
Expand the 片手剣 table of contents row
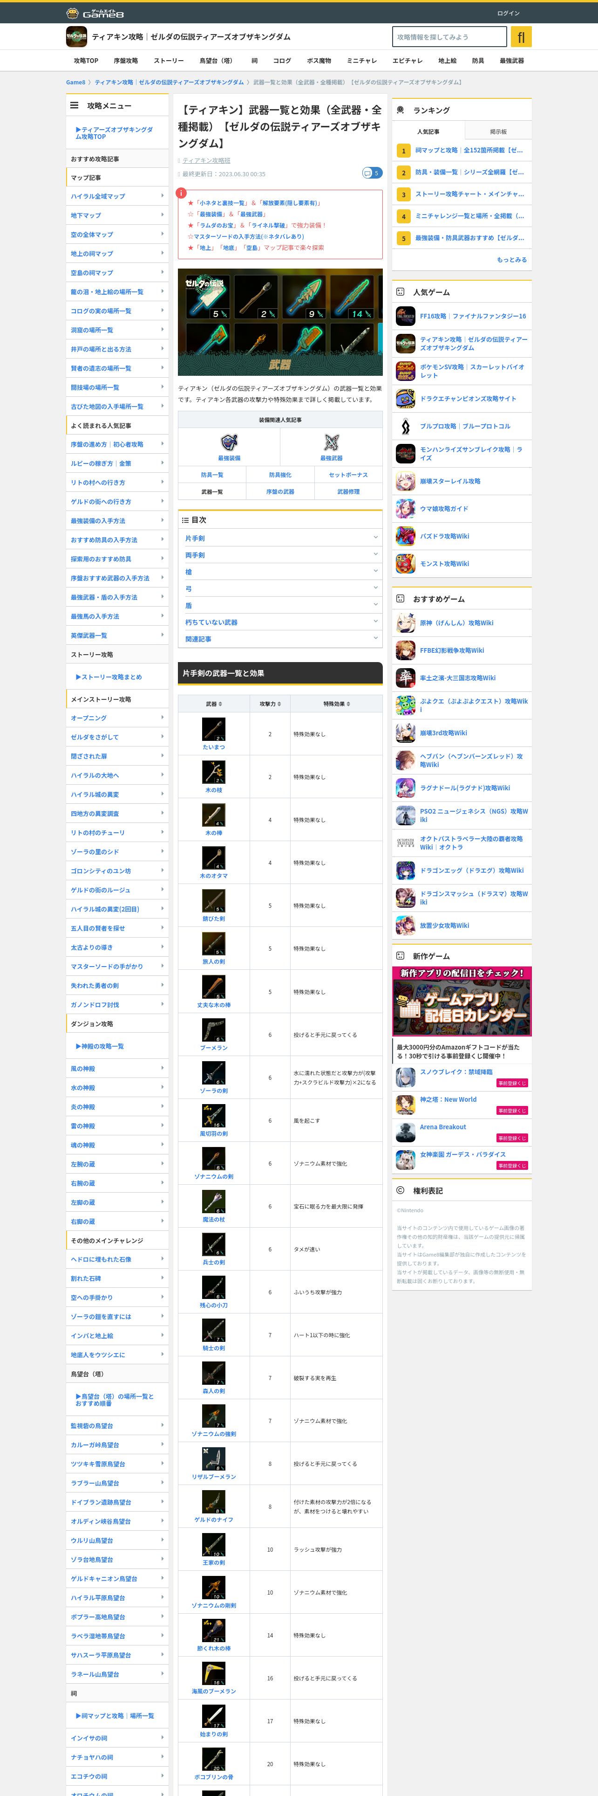click(280, 538)
